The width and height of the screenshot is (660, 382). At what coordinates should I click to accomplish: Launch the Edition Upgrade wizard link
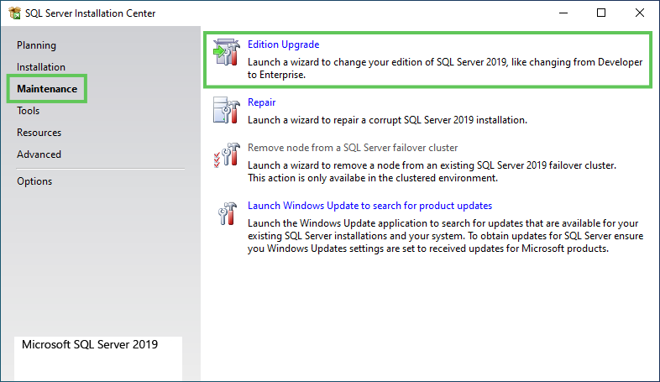283,44
